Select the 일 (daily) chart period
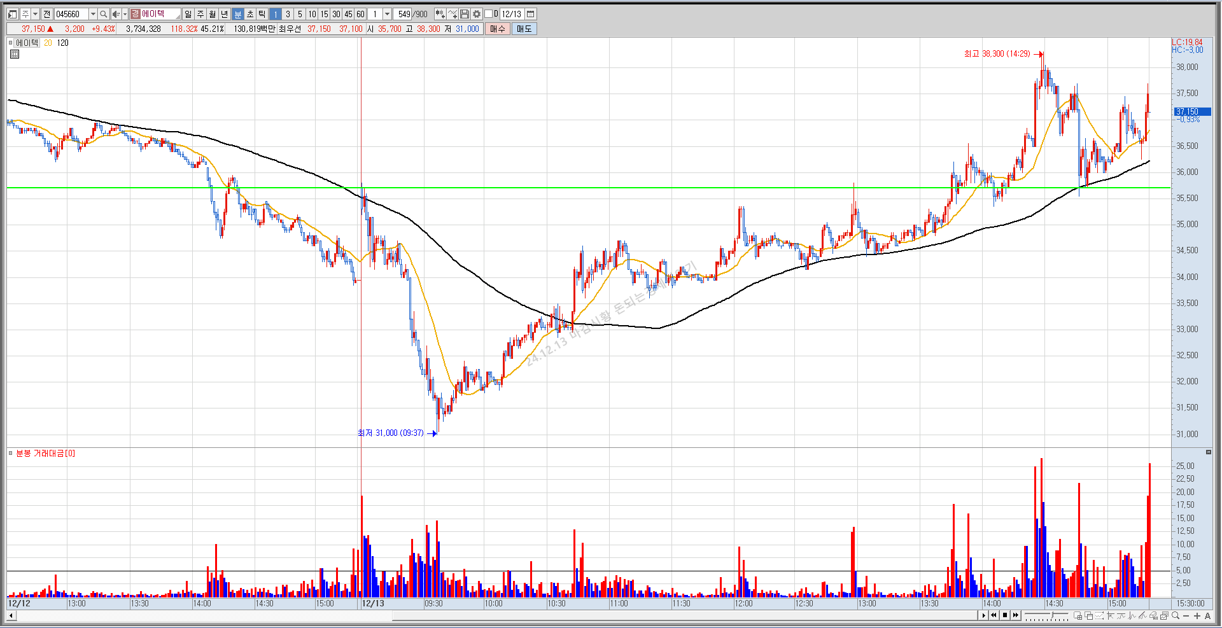 point(188,14)
